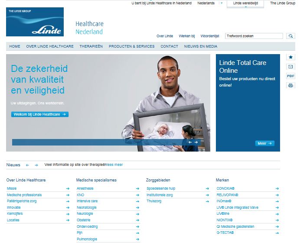
Task: Open the RELIVOPAN brand link
Action: 227,195
